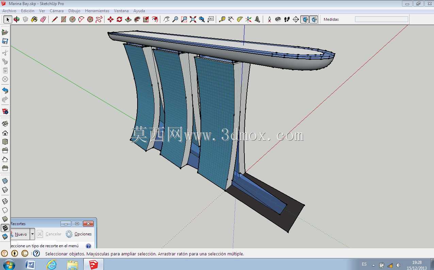
Task: Select the Pan hand tool
Action: pos(166,19)
